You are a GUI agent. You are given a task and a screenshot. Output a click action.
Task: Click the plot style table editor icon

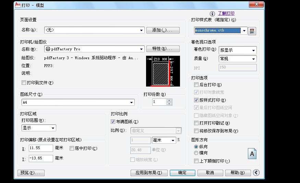(x=252, y=31)
